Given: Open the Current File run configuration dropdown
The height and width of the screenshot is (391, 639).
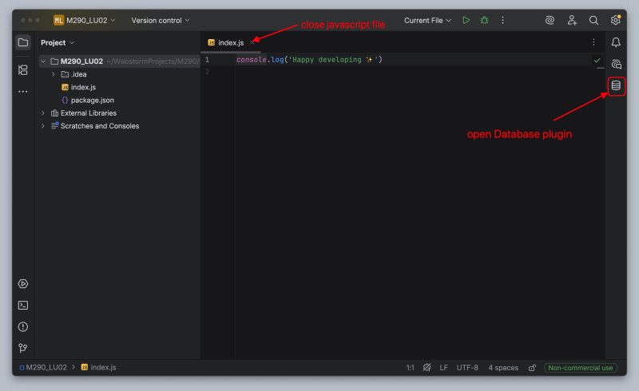Looking at the screenshot, I should click(x=427, y=21).
